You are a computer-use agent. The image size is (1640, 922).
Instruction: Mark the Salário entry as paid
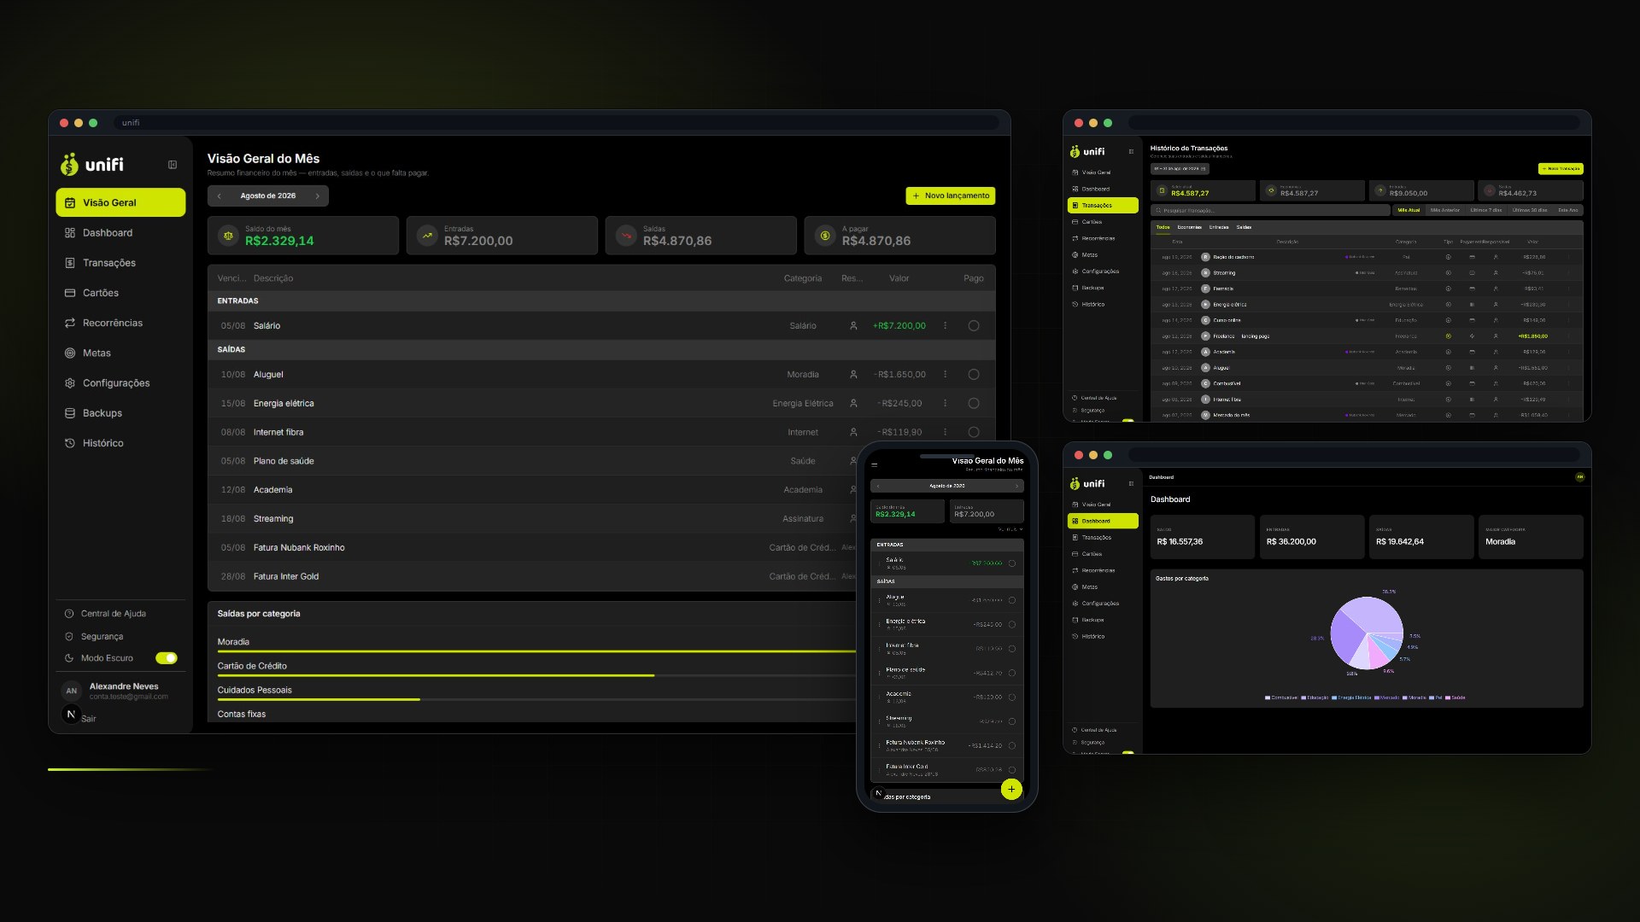[974, 326]
